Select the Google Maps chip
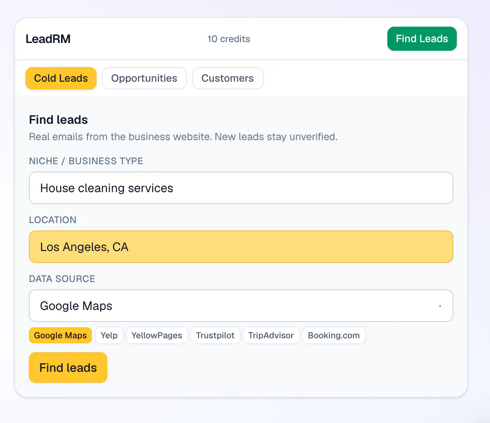This screenshot has height=423, width=490. point(60,335)
